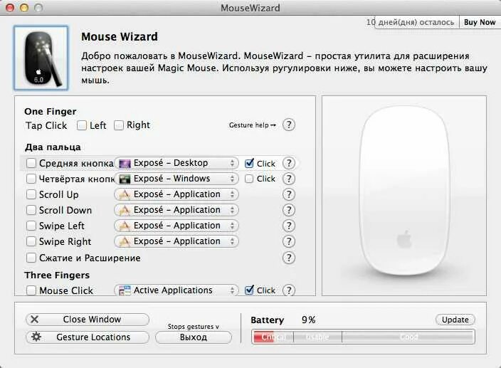Image resolution: width=501 pixels, height=368 pixels.
Task: Open Scroll Up action dropdown
Action: click(x=176, y=194)
